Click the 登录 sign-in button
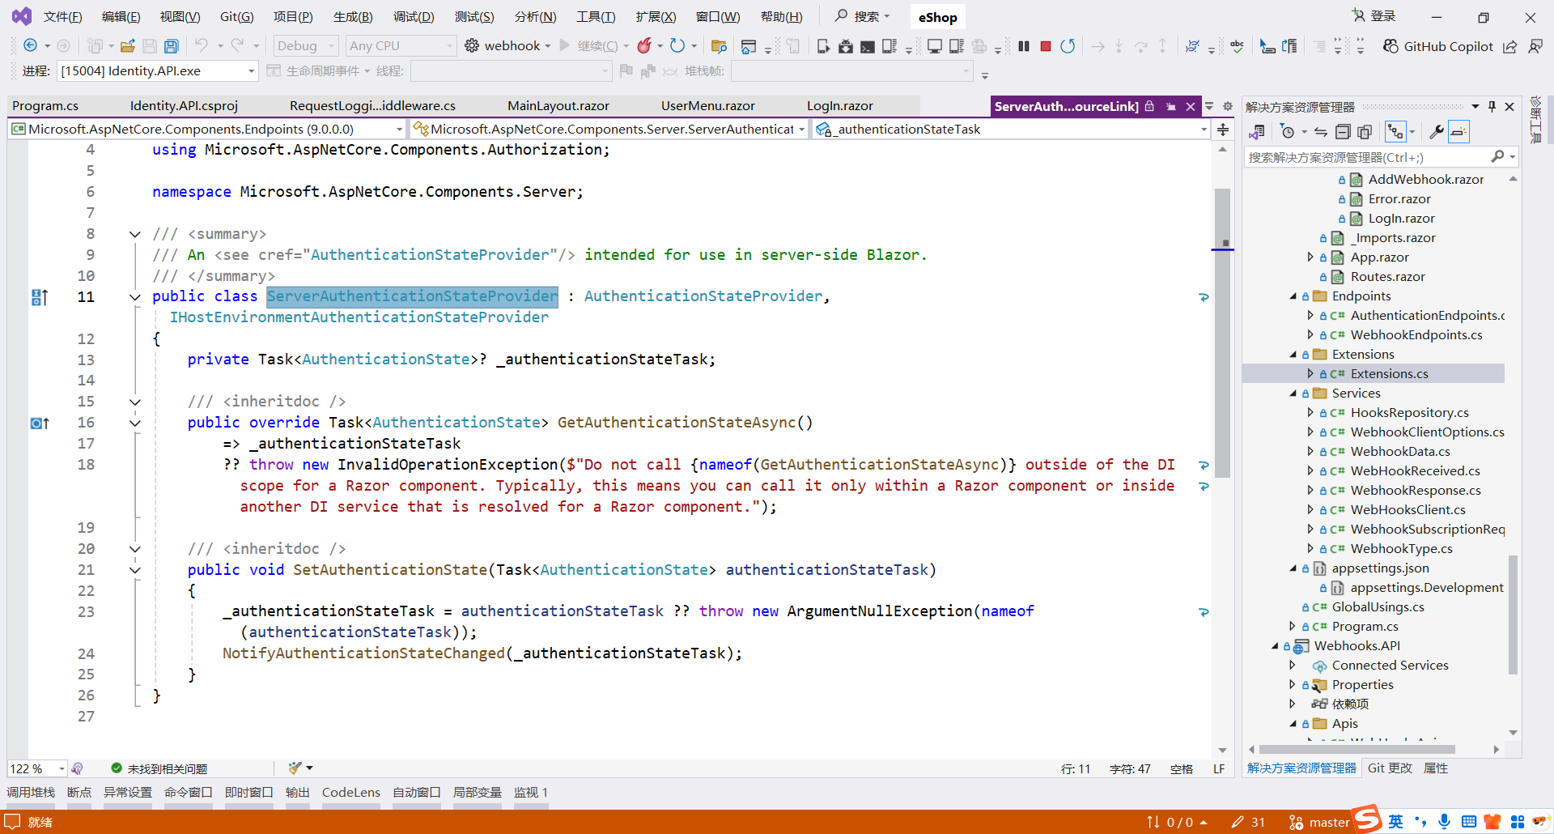The height and width of the screenshot is (834, 1554). coord(1374,16)
